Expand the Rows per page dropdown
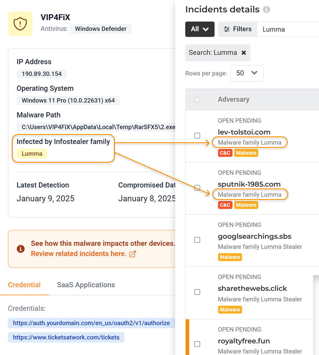319x355 pixels. tap(247, 73)
